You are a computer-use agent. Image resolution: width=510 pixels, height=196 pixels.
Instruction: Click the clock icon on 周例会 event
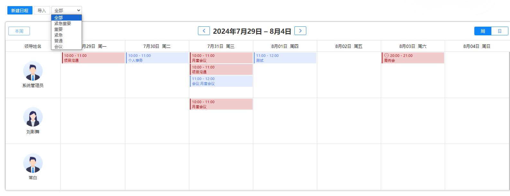[x=387, y=56]
